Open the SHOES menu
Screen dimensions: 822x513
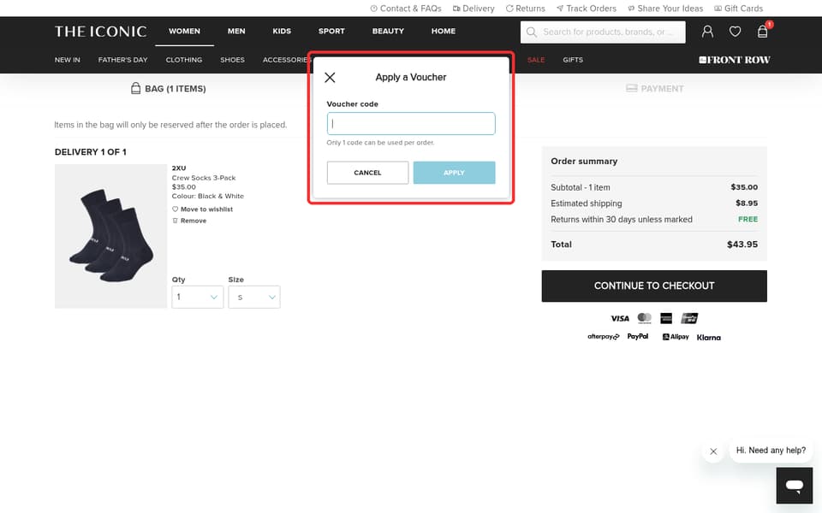tap(232, 60)
